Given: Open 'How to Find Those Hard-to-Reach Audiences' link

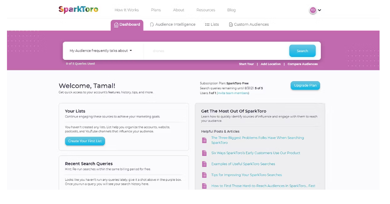Looking at the screenshot, I should tap(263, 186).
